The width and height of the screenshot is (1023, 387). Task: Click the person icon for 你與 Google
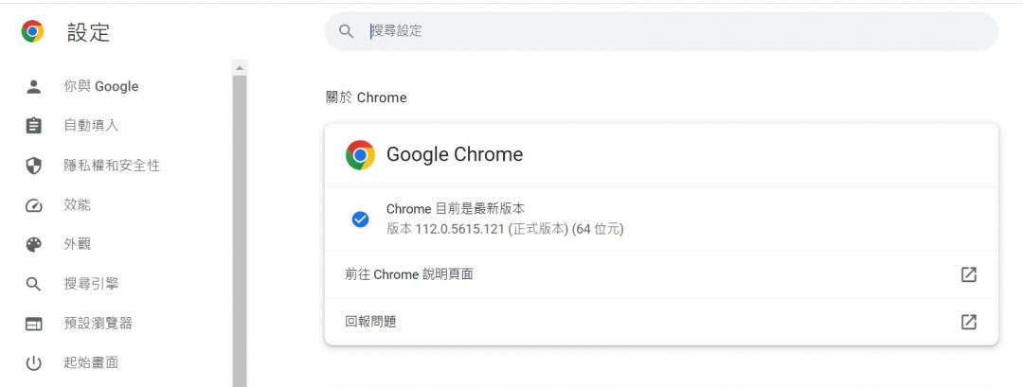(x=34, y=86)
